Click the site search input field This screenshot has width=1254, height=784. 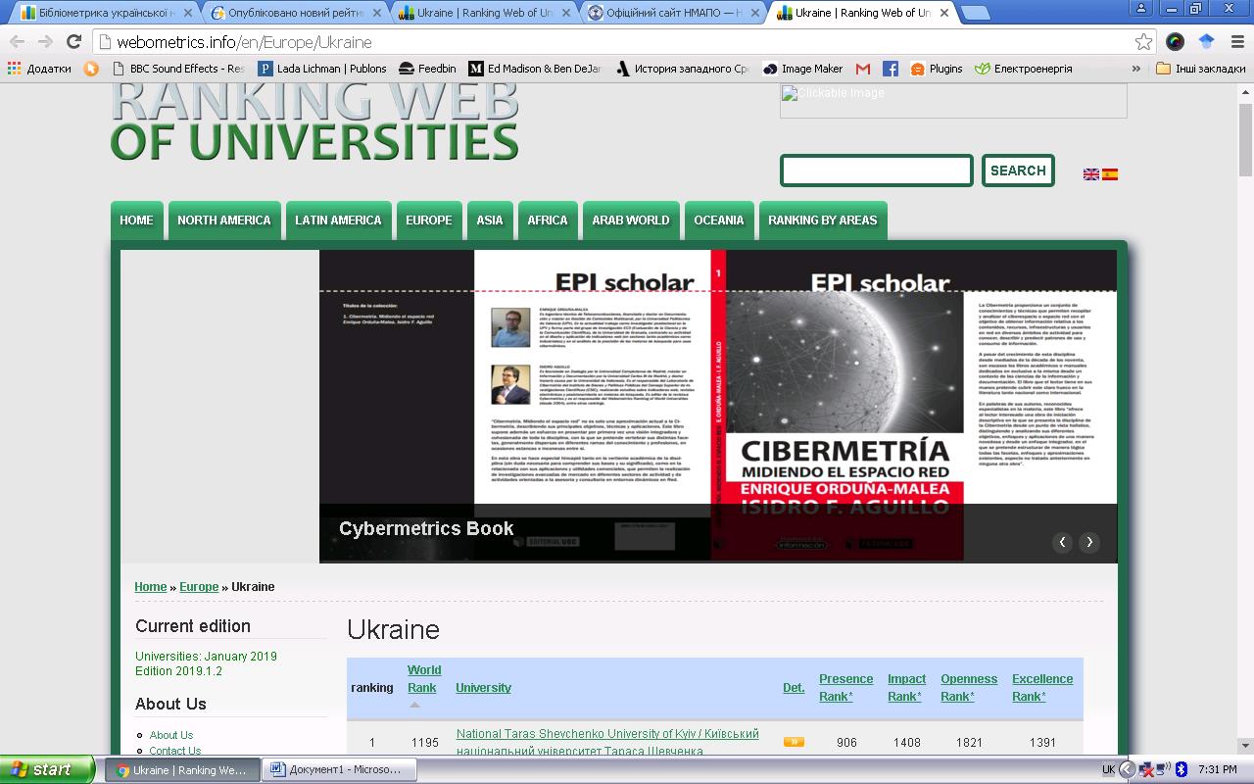[x=877, y=171]
